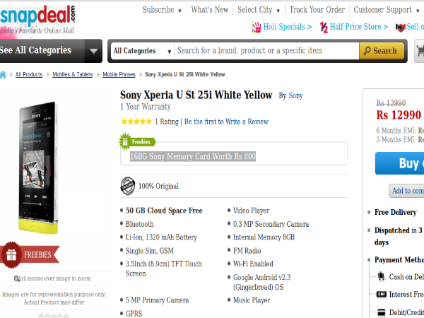Expand the Subscribe dropdown menu
The image size is (424, 318).
[162, 10]
